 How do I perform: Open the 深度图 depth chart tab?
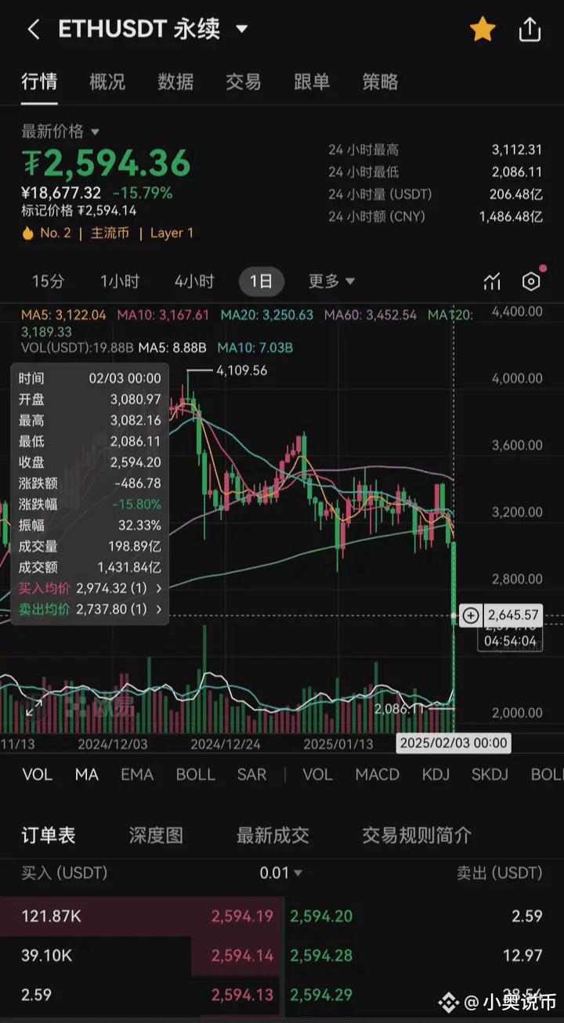click(x=156, y=836)
